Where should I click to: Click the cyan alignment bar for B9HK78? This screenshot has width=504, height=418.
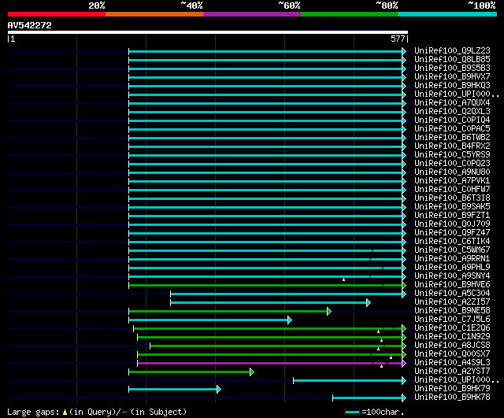click(367, 398)
